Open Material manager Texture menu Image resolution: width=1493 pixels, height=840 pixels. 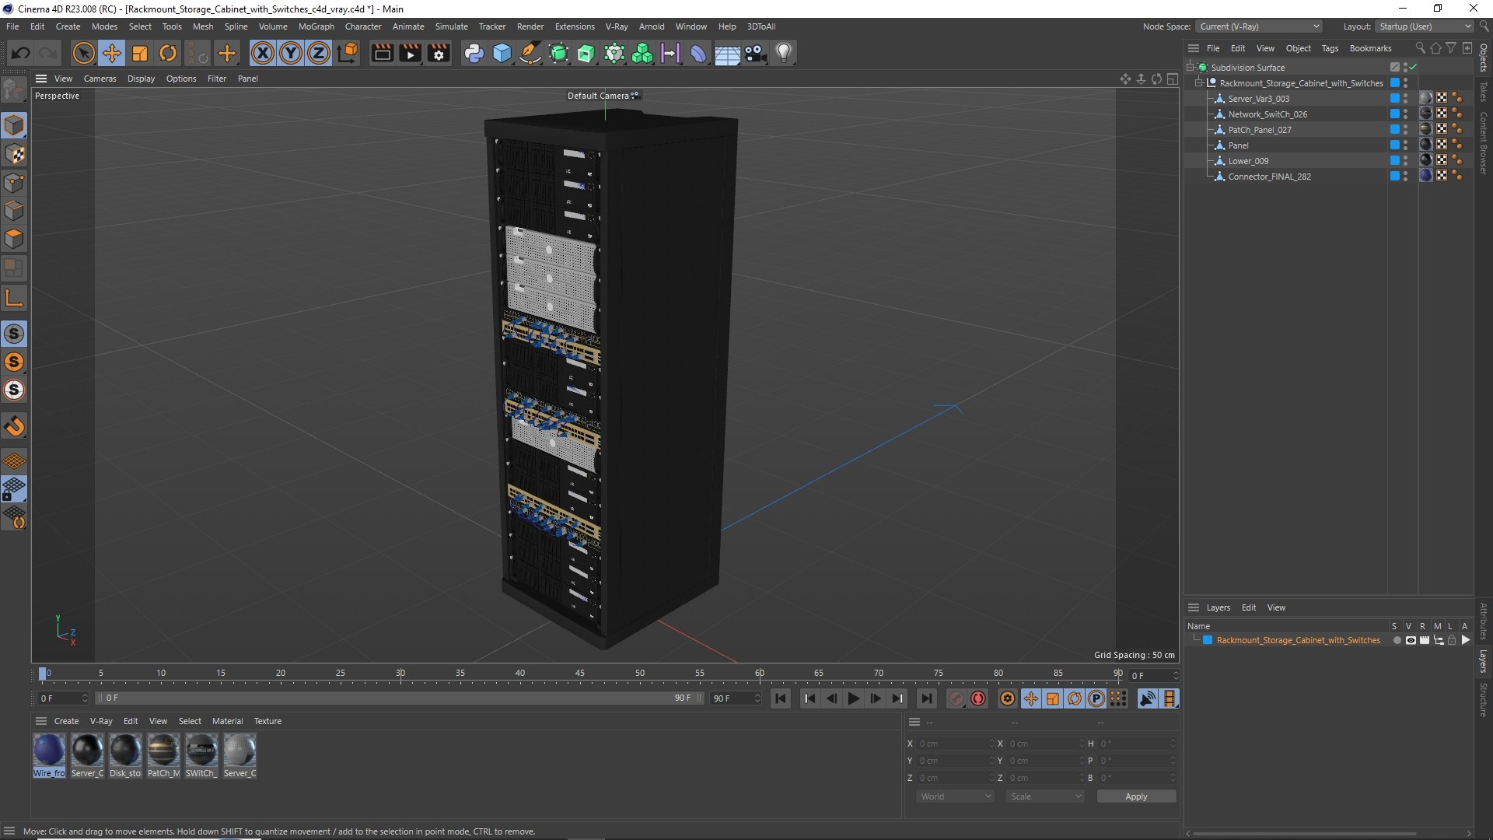[267, 721]
